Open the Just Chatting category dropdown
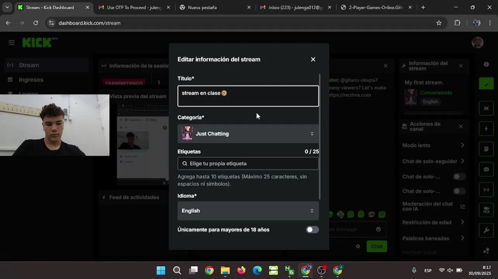The width and height of the screenshot is (498, 279). pyautogui.click(x=248, y=134)
